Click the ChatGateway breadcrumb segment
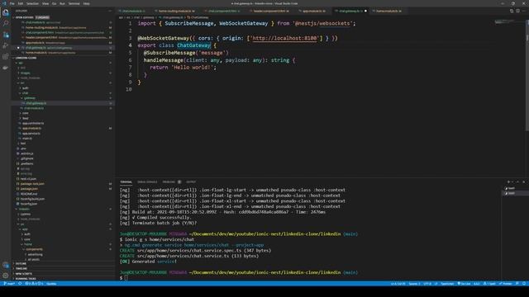Screen dimensions: 529x297 point(198,17)
